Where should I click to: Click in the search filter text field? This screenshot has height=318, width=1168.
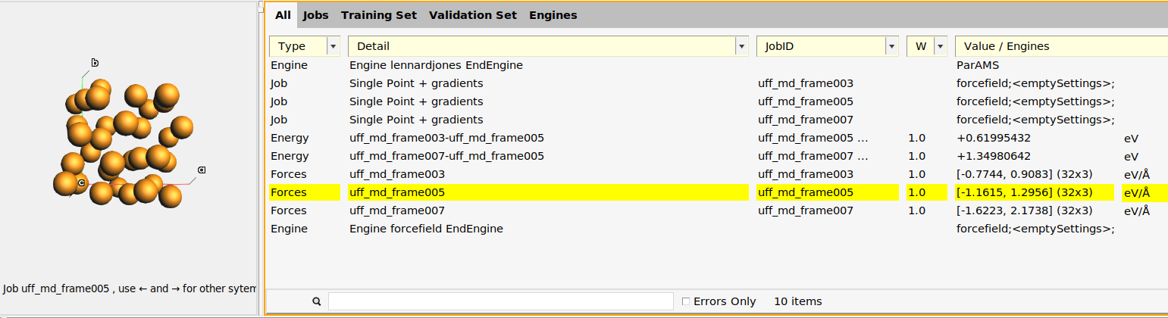tap(500, 301)
